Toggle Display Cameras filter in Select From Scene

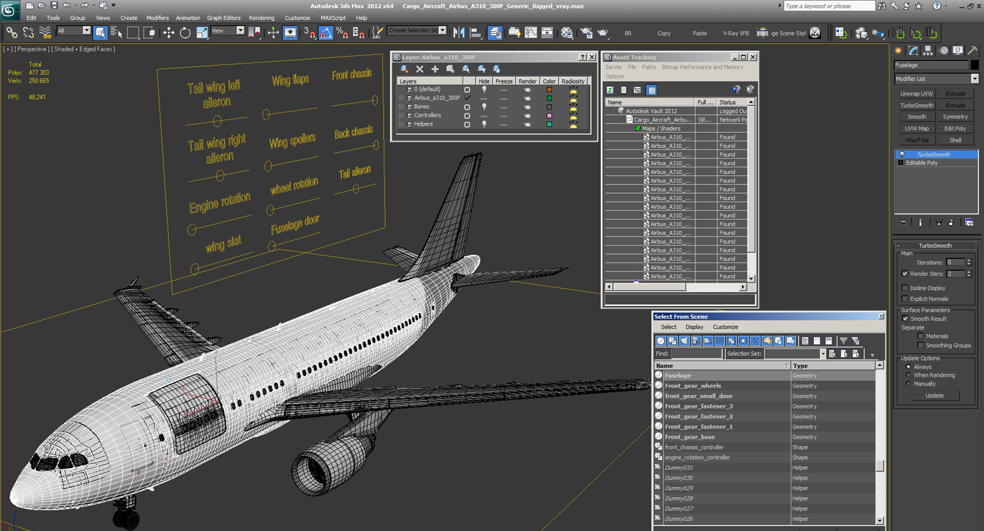[696, 341]
